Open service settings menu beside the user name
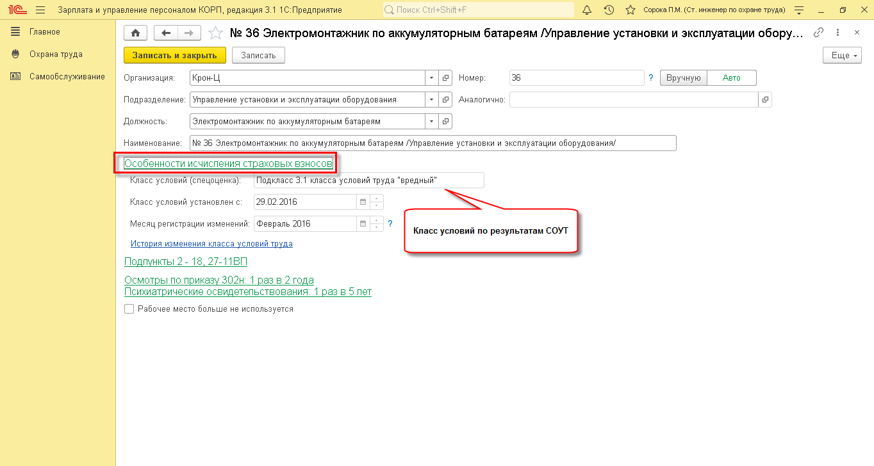This screenshot has height=466, width=874. point(798,10)
